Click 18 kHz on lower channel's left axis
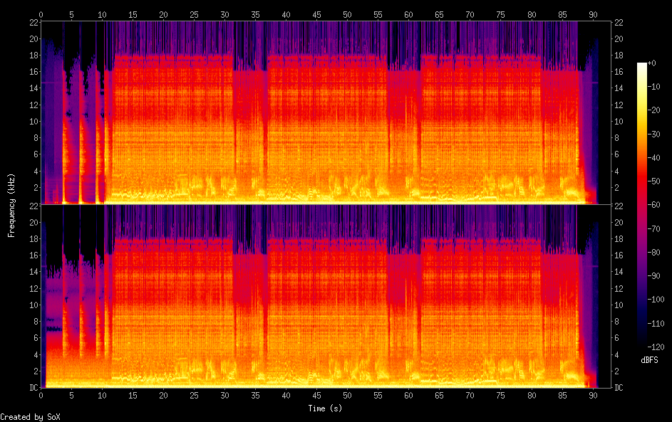The height and width of the screenshot is (422, 672). tap(32, 238)
